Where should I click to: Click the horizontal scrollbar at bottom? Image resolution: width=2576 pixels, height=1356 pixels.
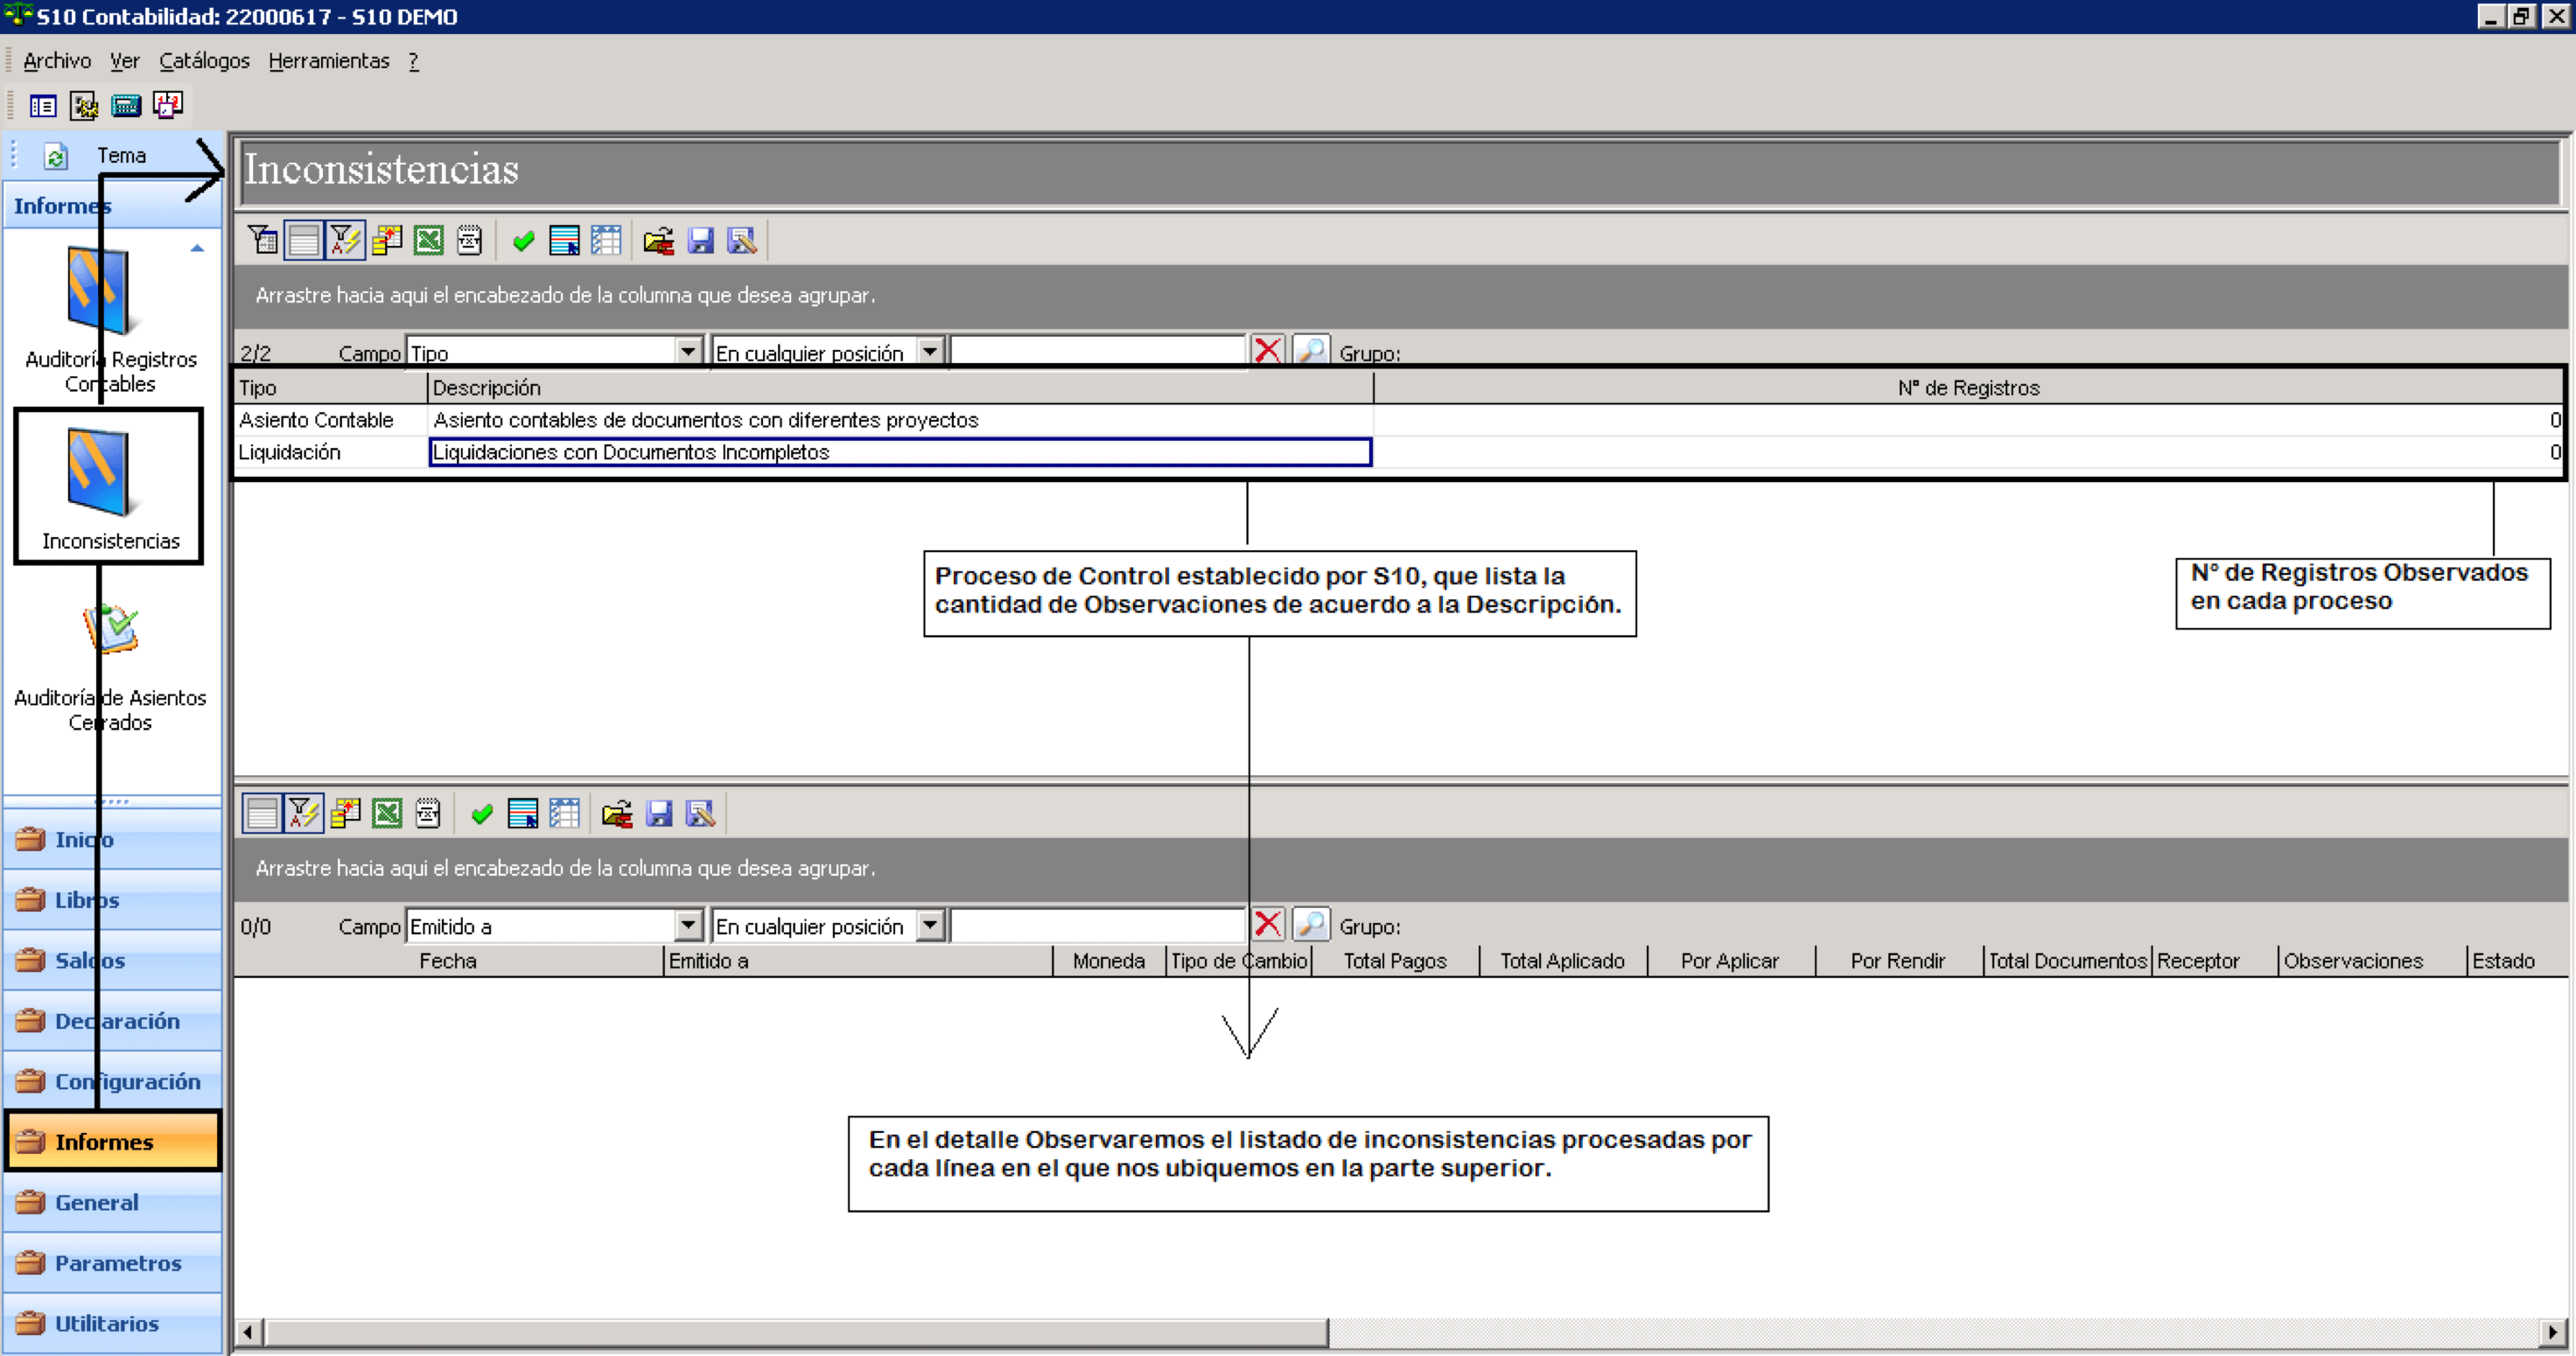1400,1332
